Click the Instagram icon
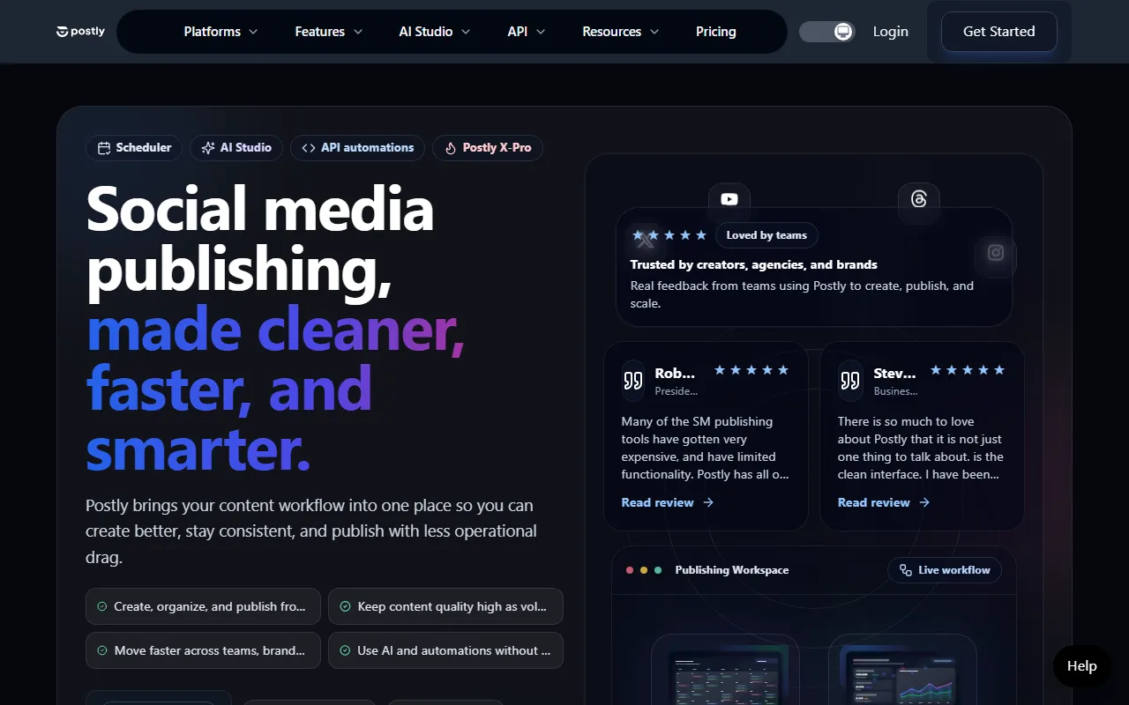The image size is (1129, 705). [x=996, y=254]
